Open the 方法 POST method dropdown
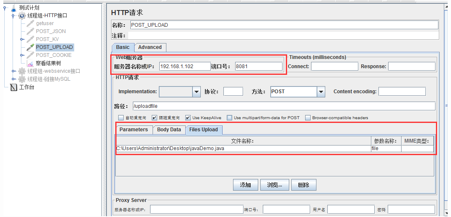The height and width of the screenshot is (217, 451). 321,92
